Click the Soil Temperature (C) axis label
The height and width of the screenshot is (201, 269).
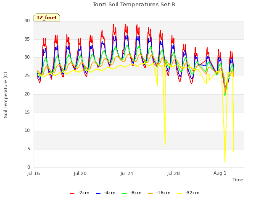(5, 95)
